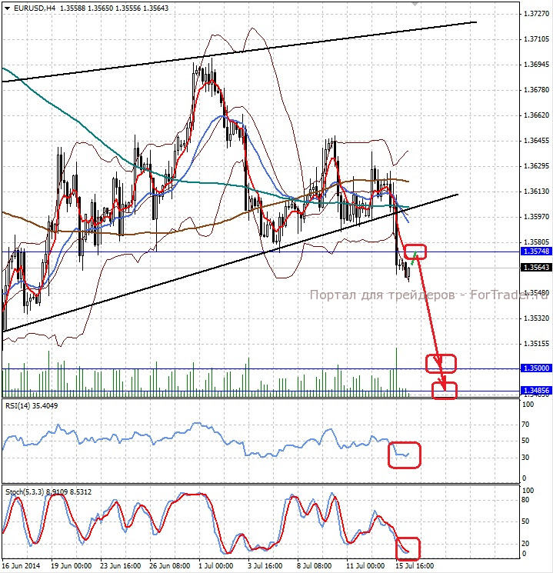Select the RSI(14) 35.4049 indicator label

[32, 405]
